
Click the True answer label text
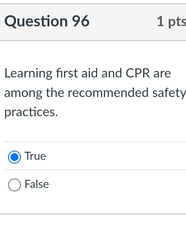(x=35, y=156)
